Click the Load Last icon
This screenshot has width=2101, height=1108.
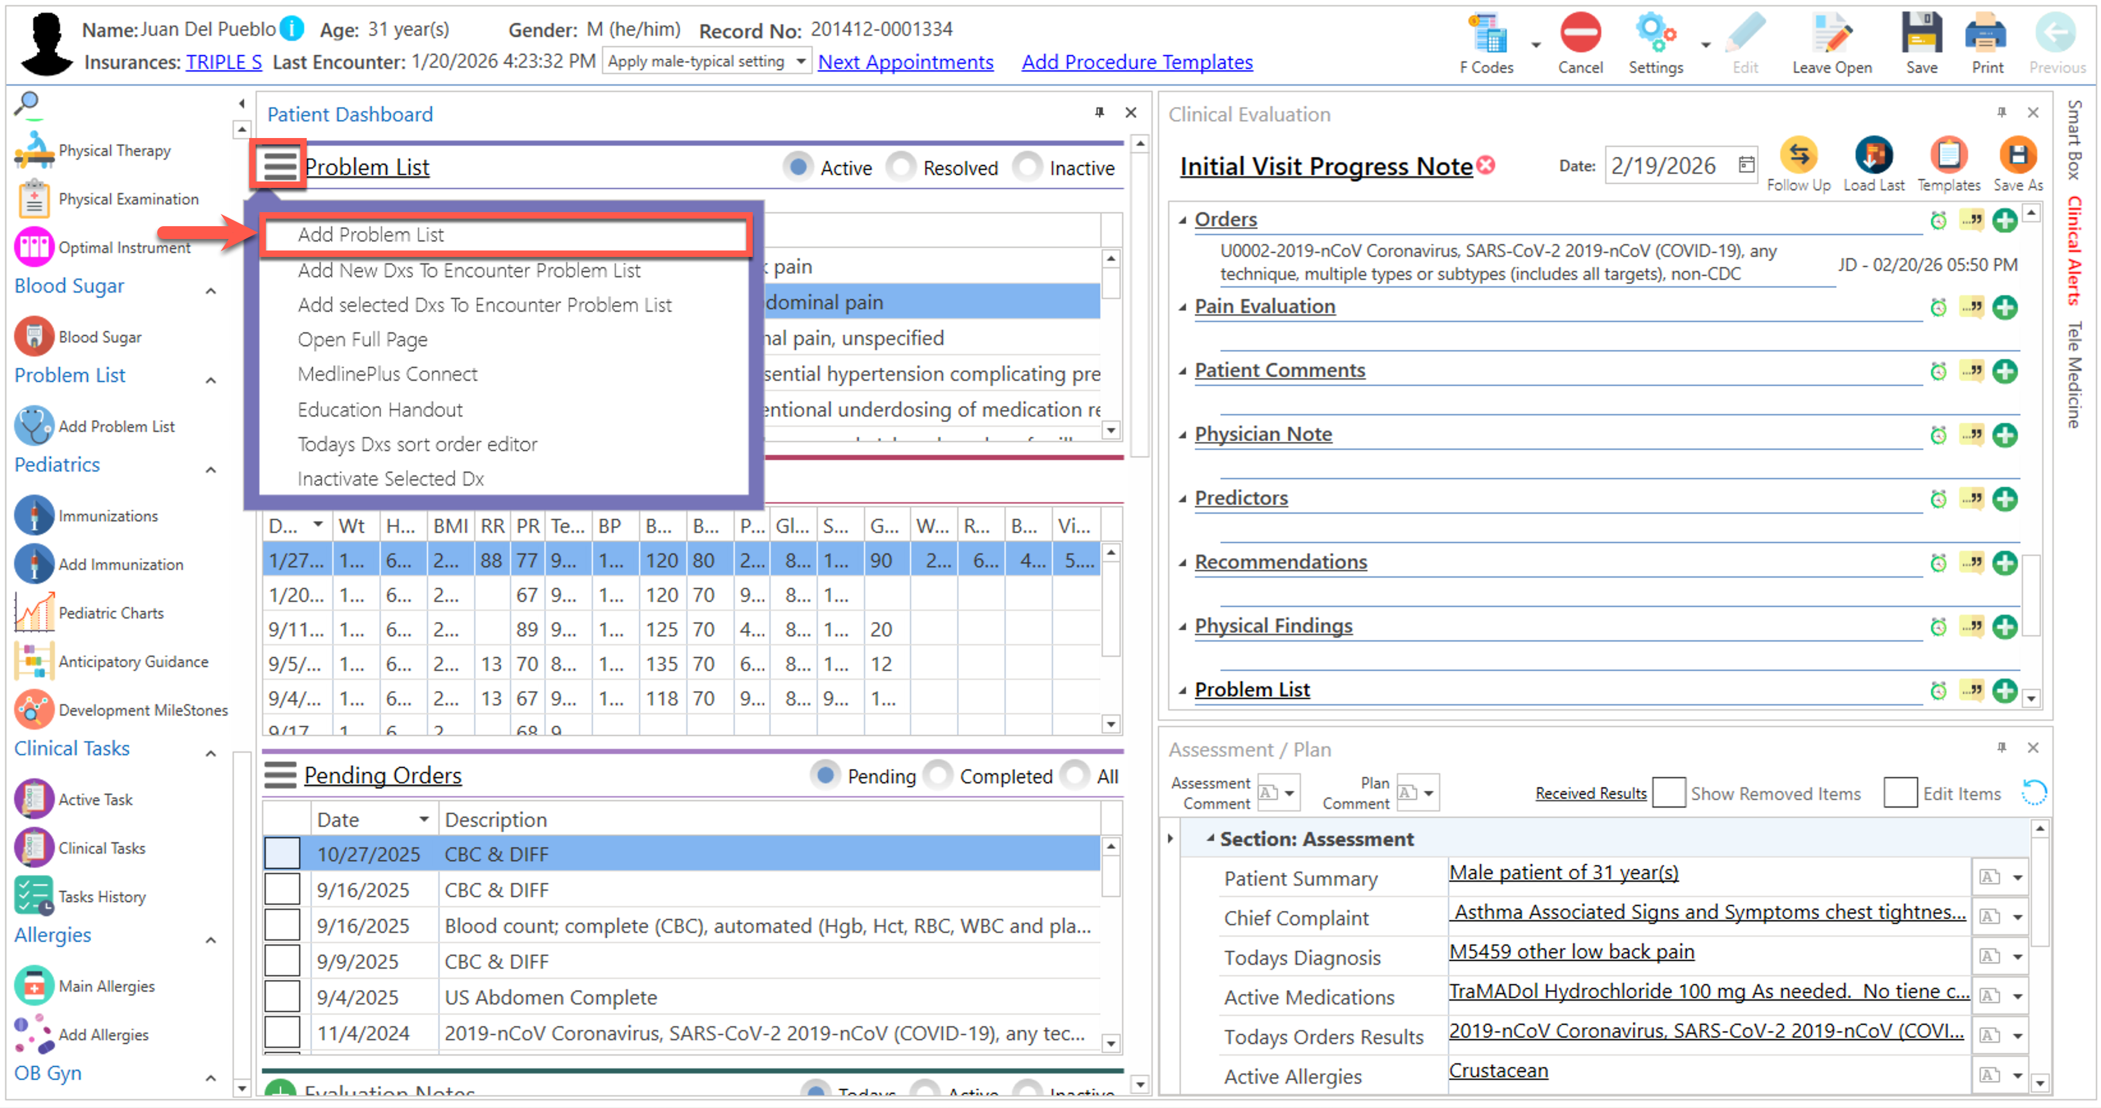pos(1874,155)
